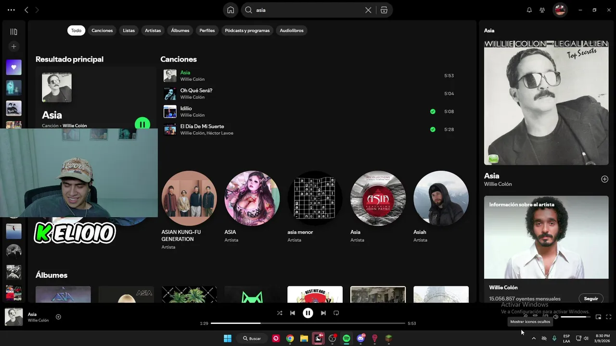Open Asiah artist

[441, 207]
